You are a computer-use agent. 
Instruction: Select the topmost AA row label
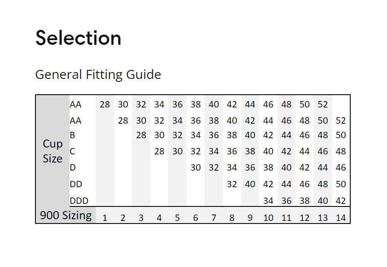click(x=75, y=104)
